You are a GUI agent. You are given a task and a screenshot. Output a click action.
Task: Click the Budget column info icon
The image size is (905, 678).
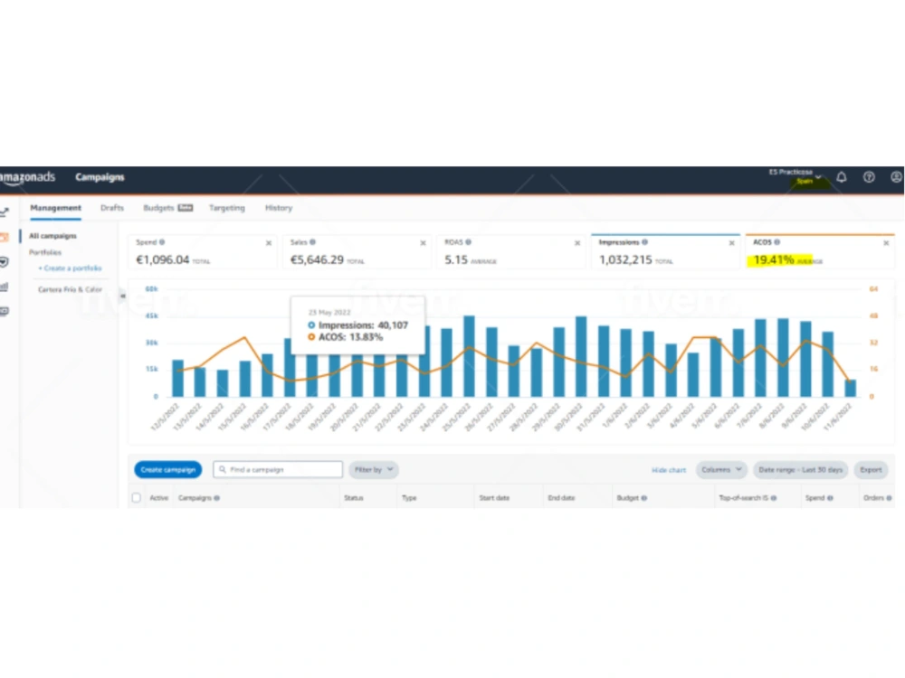644,497
